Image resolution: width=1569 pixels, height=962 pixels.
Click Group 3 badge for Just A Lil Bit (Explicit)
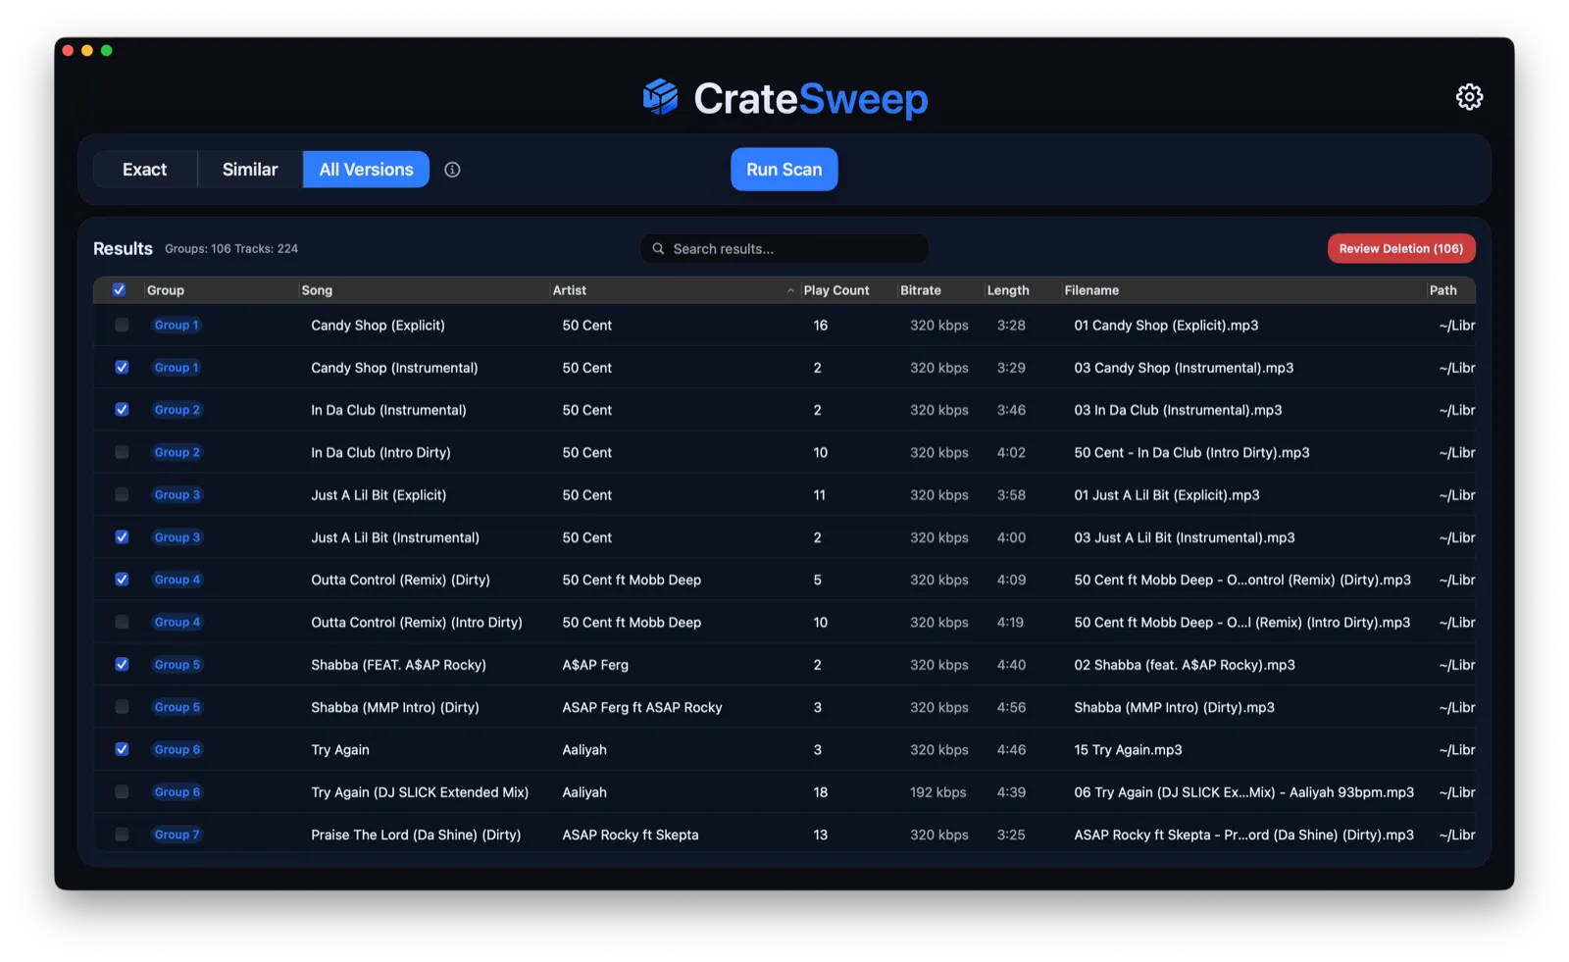[x=177, y=495]
